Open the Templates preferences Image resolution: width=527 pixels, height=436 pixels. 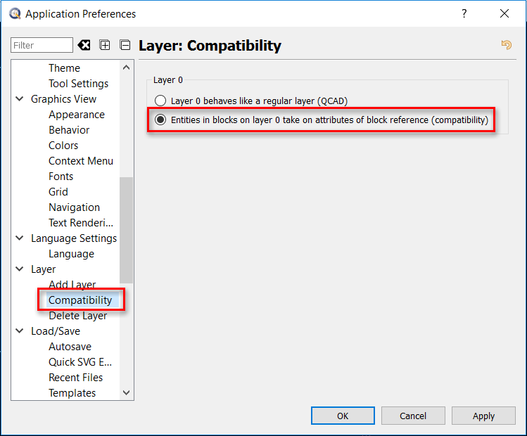pos(72,392)
